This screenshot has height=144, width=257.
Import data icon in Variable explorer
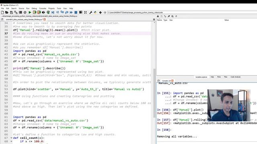[x=158, y=16]
